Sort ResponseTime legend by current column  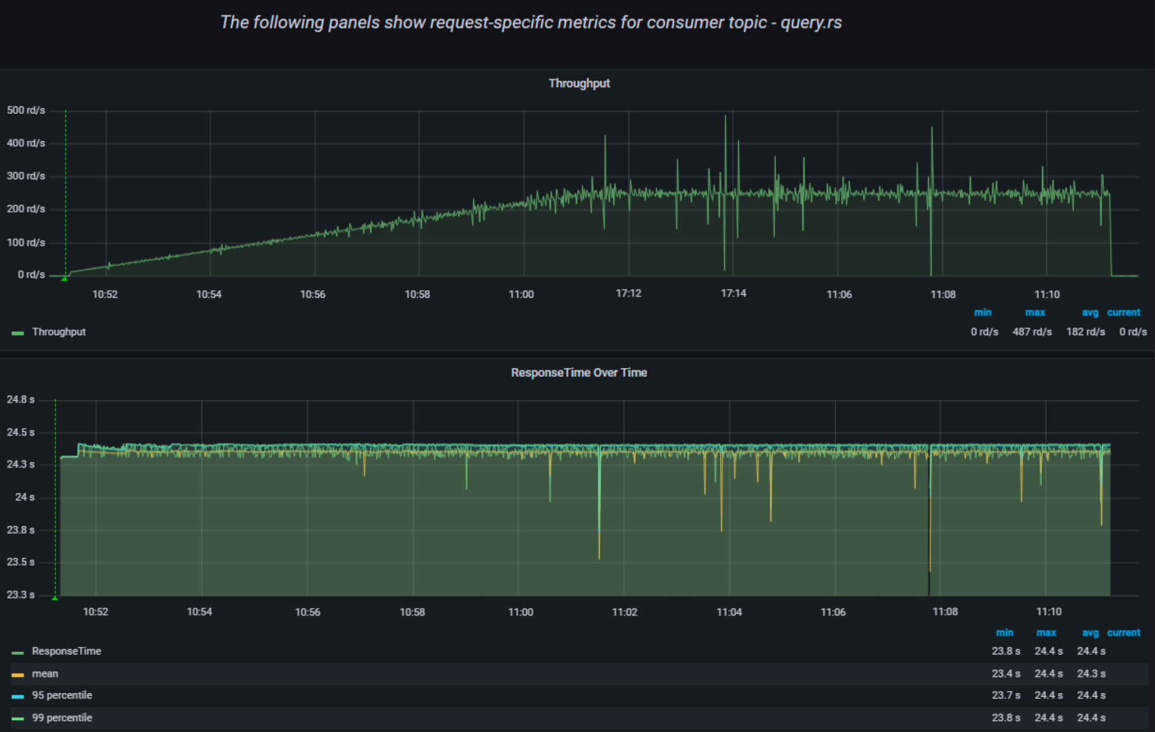coord(1123,633)
